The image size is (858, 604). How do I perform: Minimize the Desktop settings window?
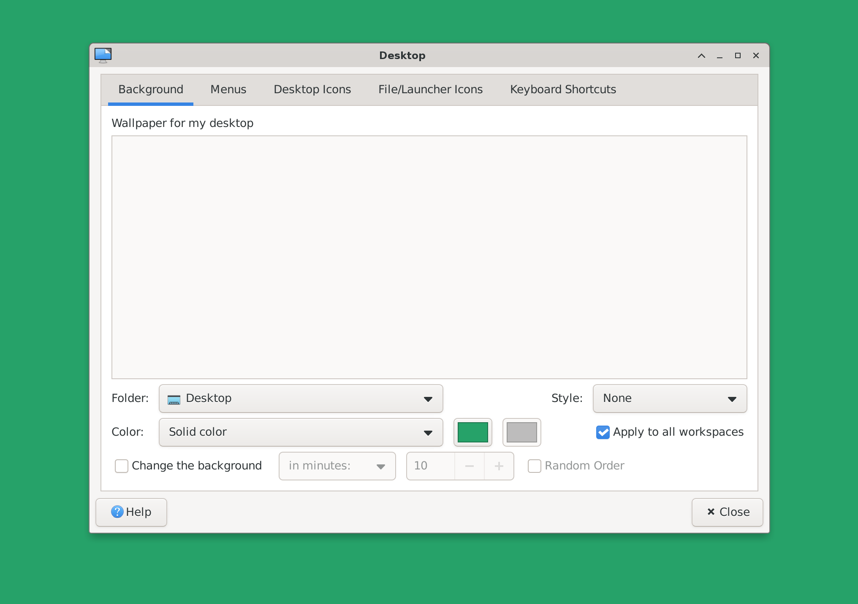coord(720,56)
